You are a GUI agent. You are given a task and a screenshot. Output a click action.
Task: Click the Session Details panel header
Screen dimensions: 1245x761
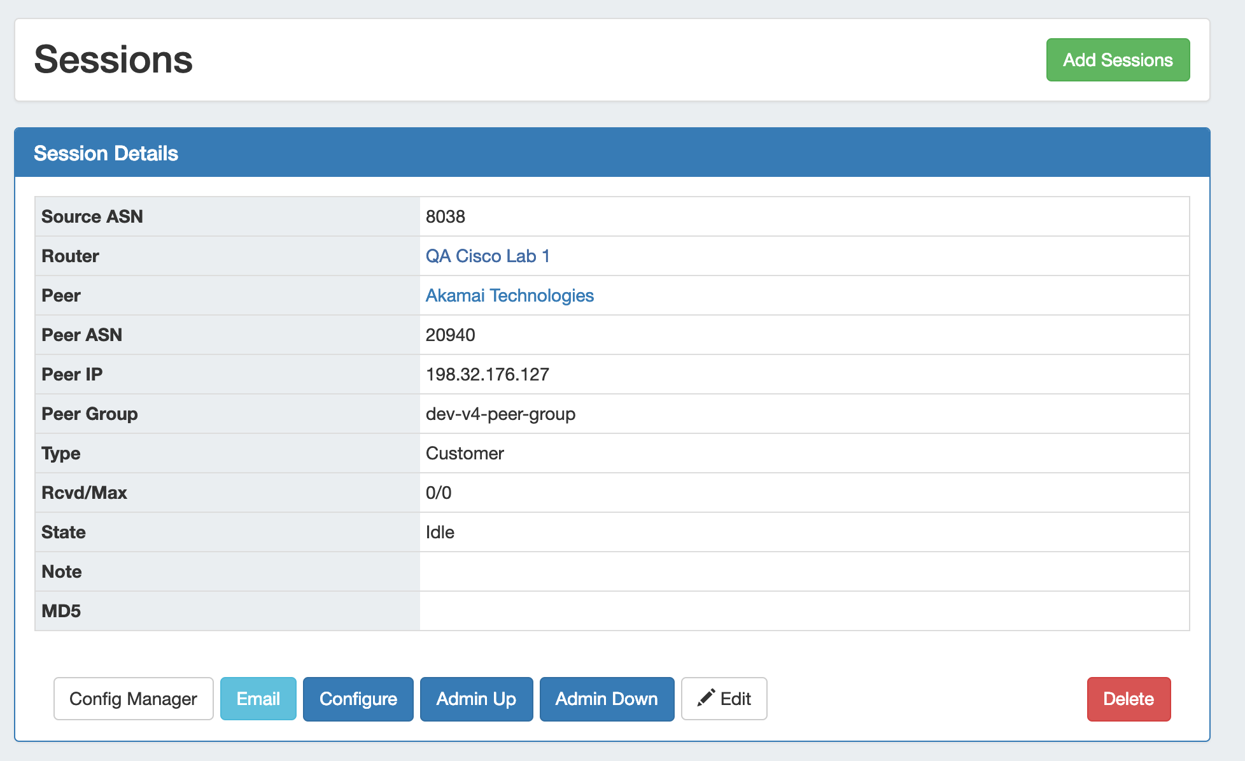pos(106,153)
